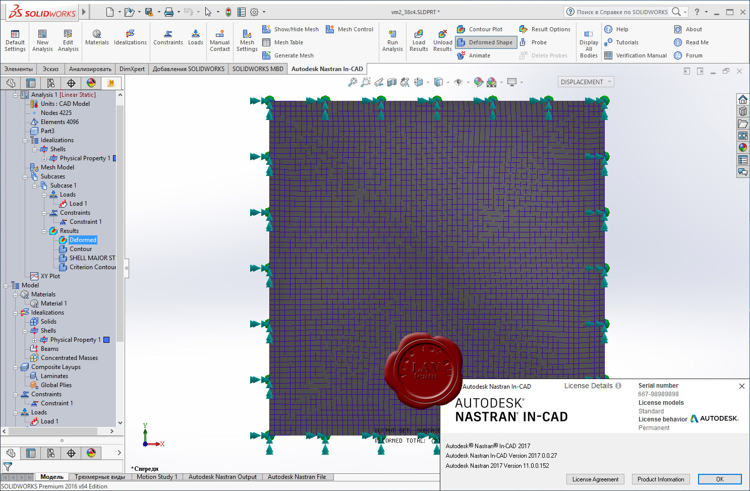Click Display All Bodies
Screen dimensions: 750x491
pos(589,44)
